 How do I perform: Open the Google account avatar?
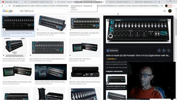tap(170, 11)
